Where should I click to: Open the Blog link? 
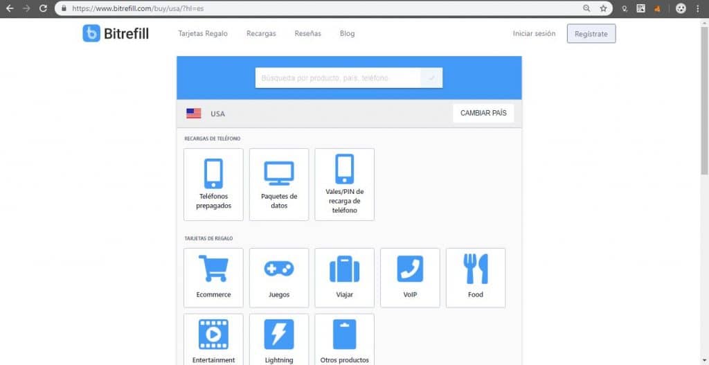[x=348, y=33]
